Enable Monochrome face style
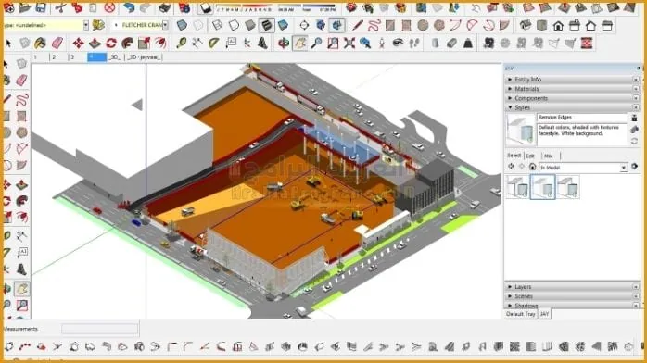The width and height of the screenshot is (647, 363). tap(283, 25)
